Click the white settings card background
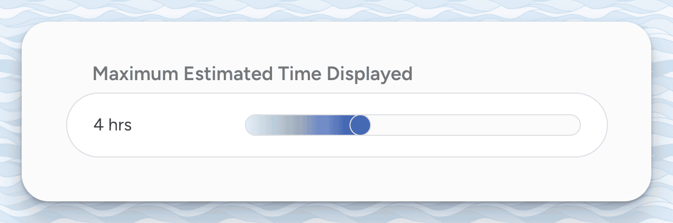Image resolution: width=673 pixels, height=223 pixels. 336,179
